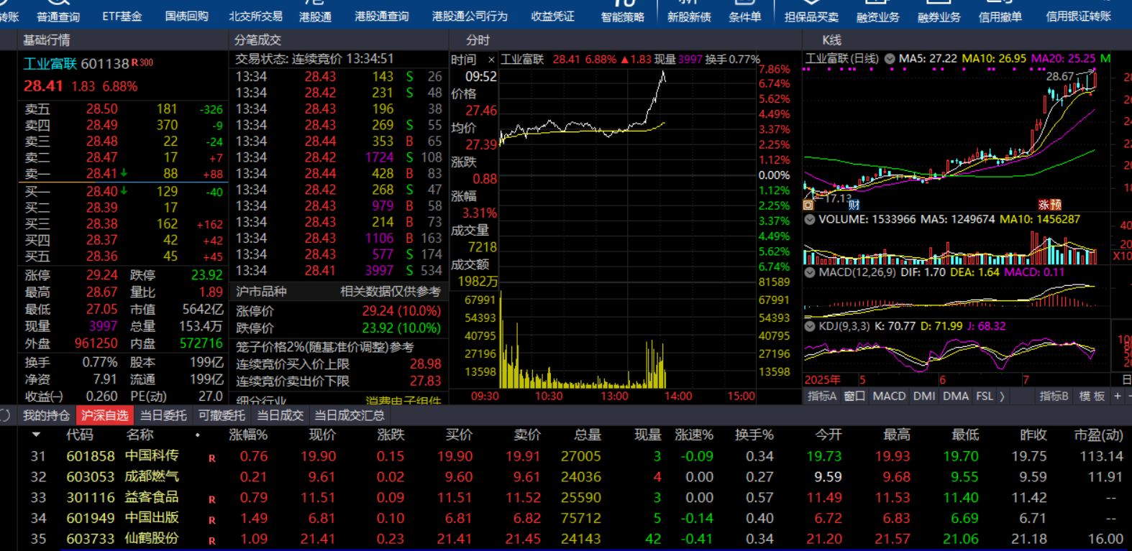This screenshot has width=1132, height=551.
Task: Click the R300 badge next to 601138
Action: pos(142,62)
